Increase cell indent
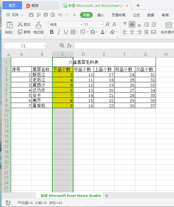Viewport: 174px width, 207px height. click(154, 25)
